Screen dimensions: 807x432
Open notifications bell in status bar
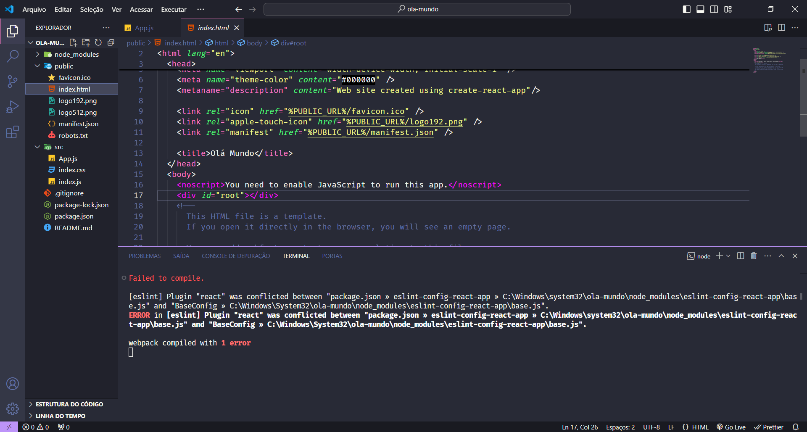[x=795, y=427]
